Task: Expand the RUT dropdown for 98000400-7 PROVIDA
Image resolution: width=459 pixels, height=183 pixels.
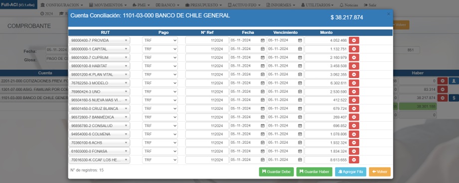Action: 99,40
